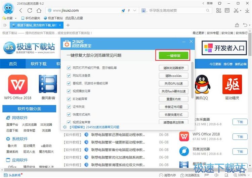Open the 首页 navigation tab
Image resolution: width=252 pixels, height=178 pixels.
tap(13, 64)
